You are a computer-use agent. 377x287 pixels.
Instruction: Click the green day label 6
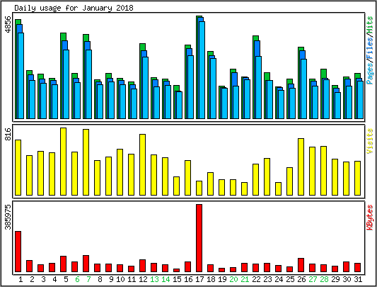pos(77,279)
